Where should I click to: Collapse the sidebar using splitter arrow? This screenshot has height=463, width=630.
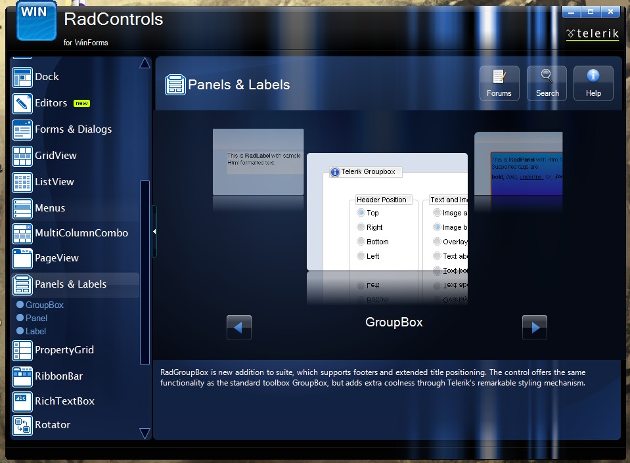pyautogui.click(x=154, y=232)
